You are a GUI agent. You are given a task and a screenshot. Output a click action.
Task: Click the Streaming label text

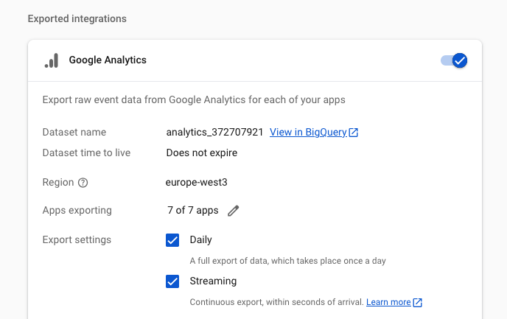213,281
